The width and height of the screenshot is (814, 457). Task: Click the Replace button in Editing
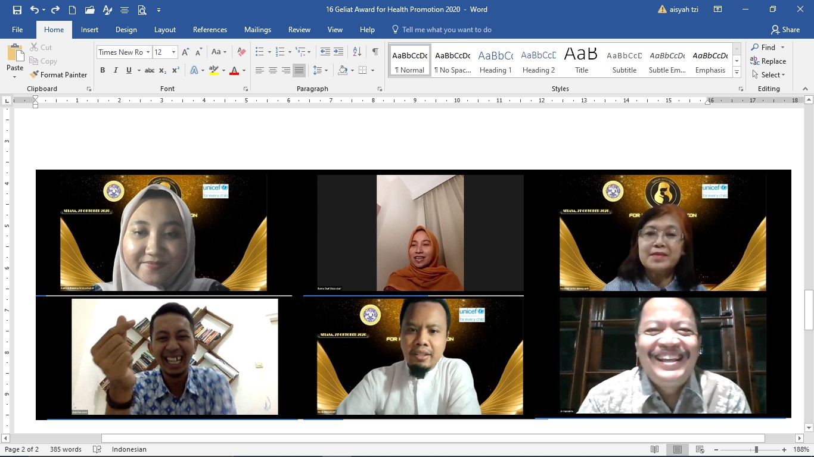(769, 61)
